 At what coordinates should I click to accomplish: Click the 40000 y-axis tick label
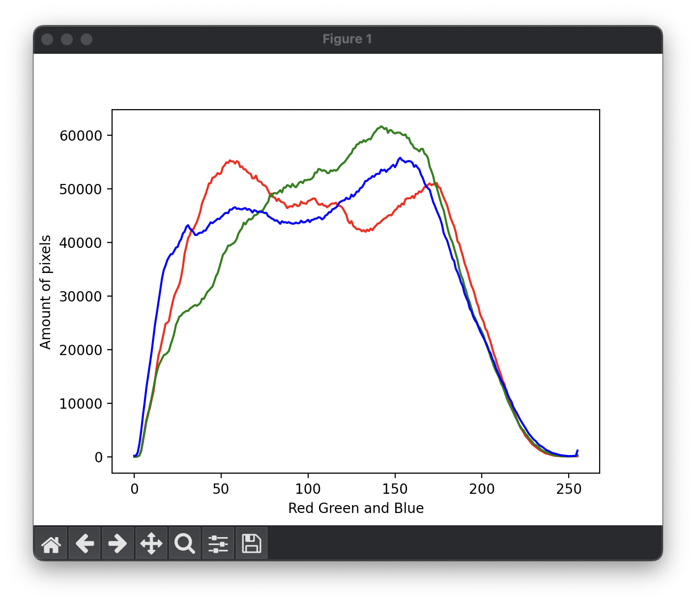pyautogui.click(x=81, y=243)
